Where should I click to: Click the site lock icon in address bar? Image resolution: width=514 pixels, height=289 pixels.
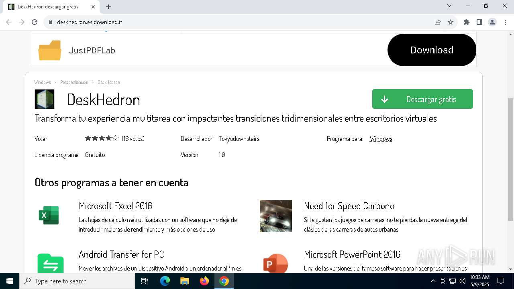point(51,22)
